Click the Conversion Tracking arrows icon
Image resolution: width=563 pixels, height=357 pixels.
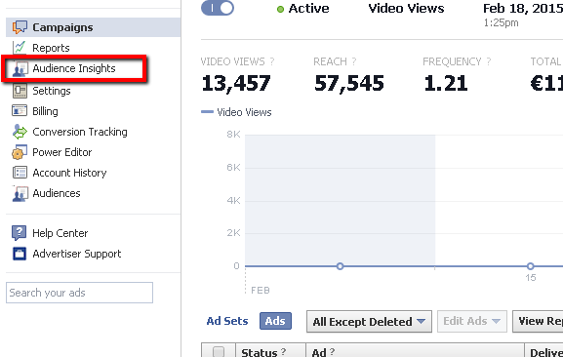tap(20, 132)
